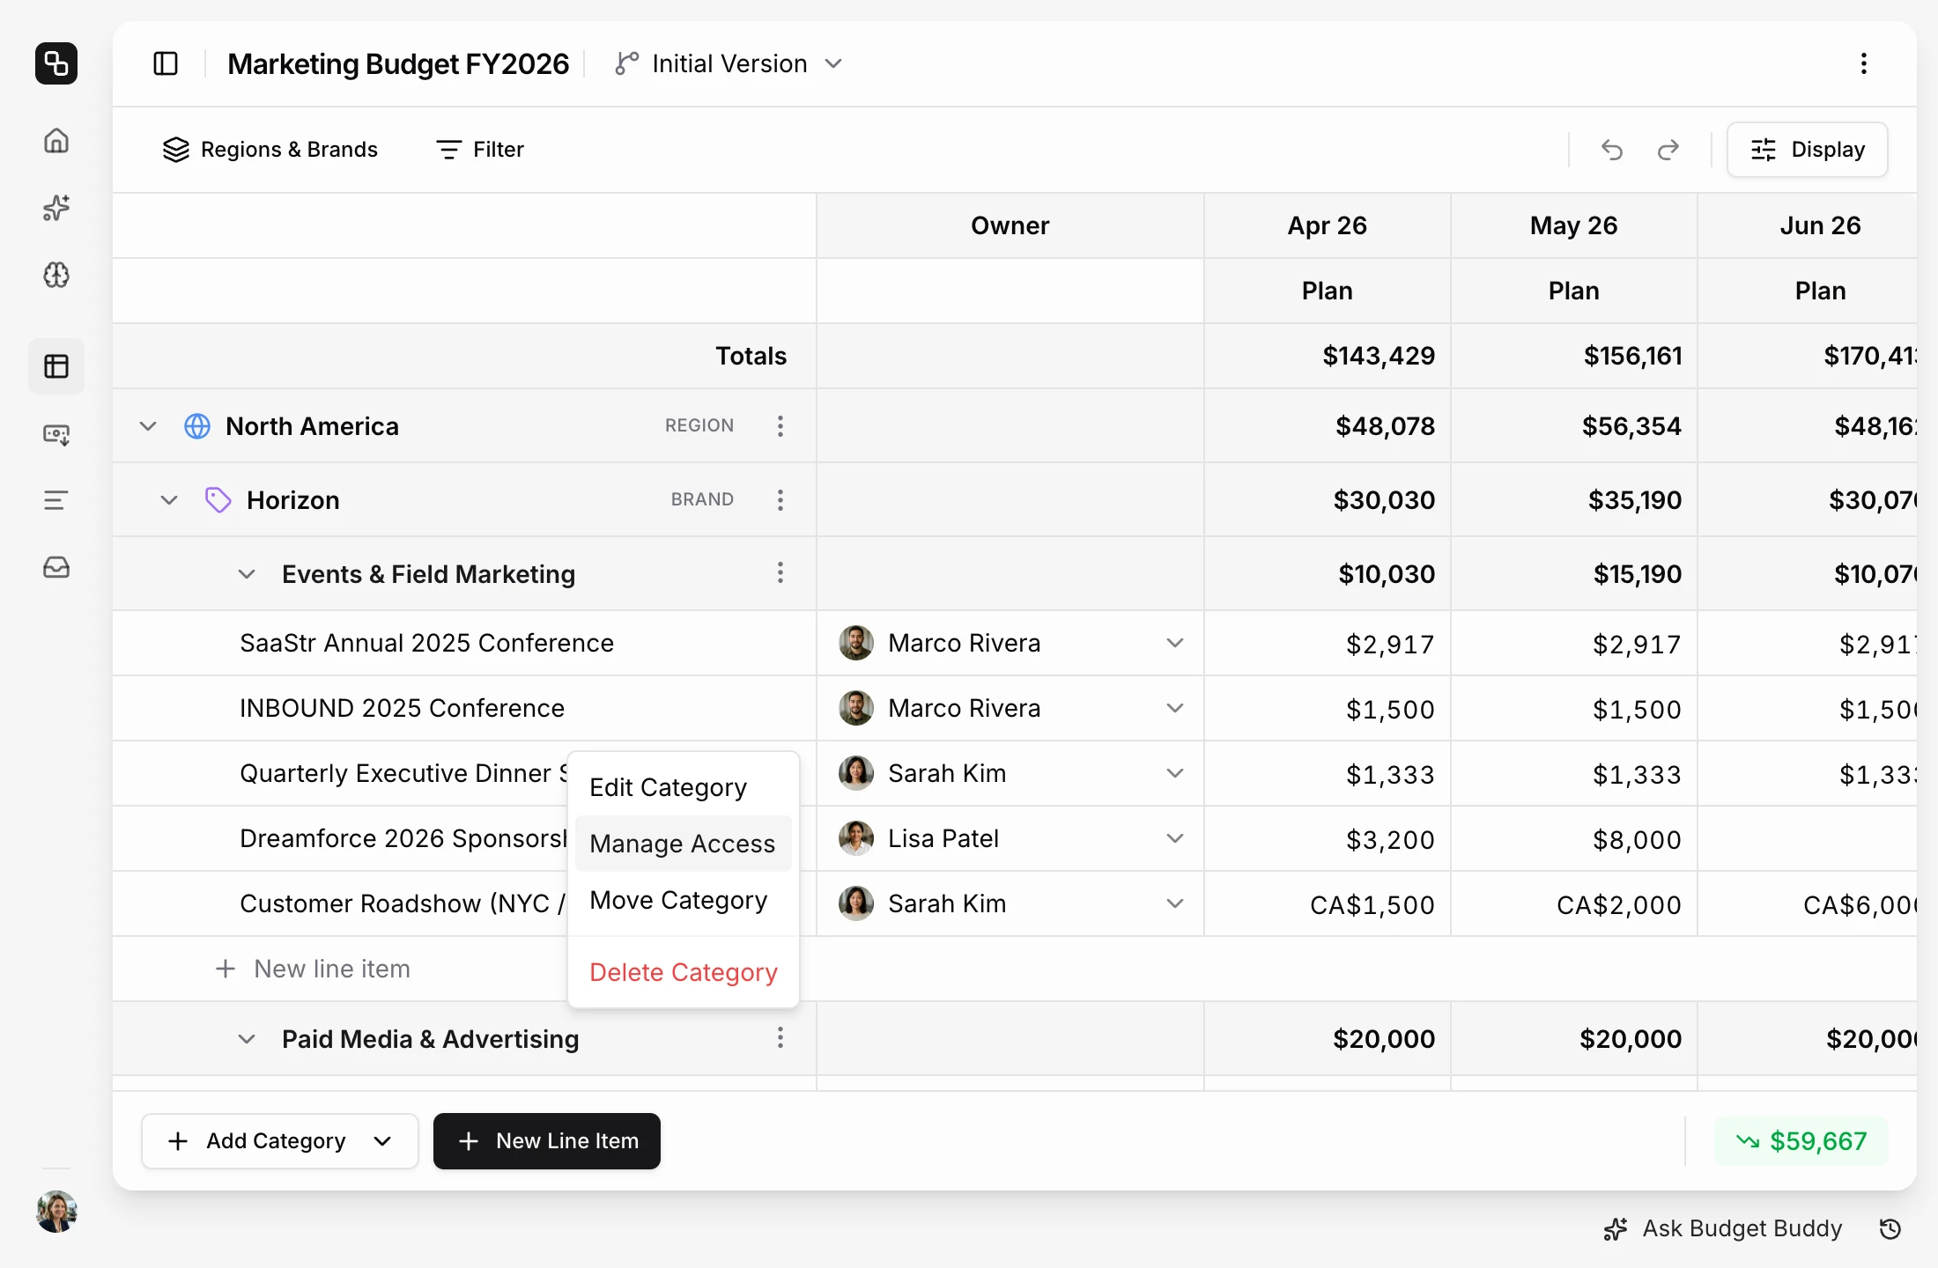The width and height of the screenshot is (1938, 1268).
Task: Select the Owner column header
Action: 1010,225
